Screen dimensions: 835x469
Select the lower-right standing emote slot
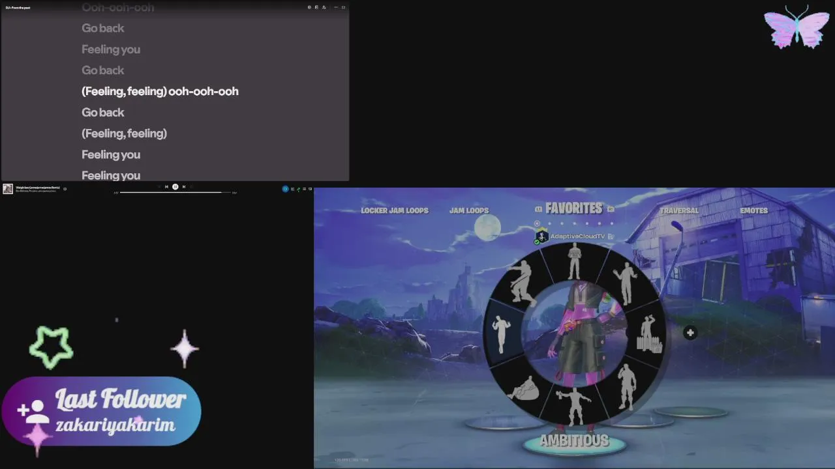[x=626, y=386]
